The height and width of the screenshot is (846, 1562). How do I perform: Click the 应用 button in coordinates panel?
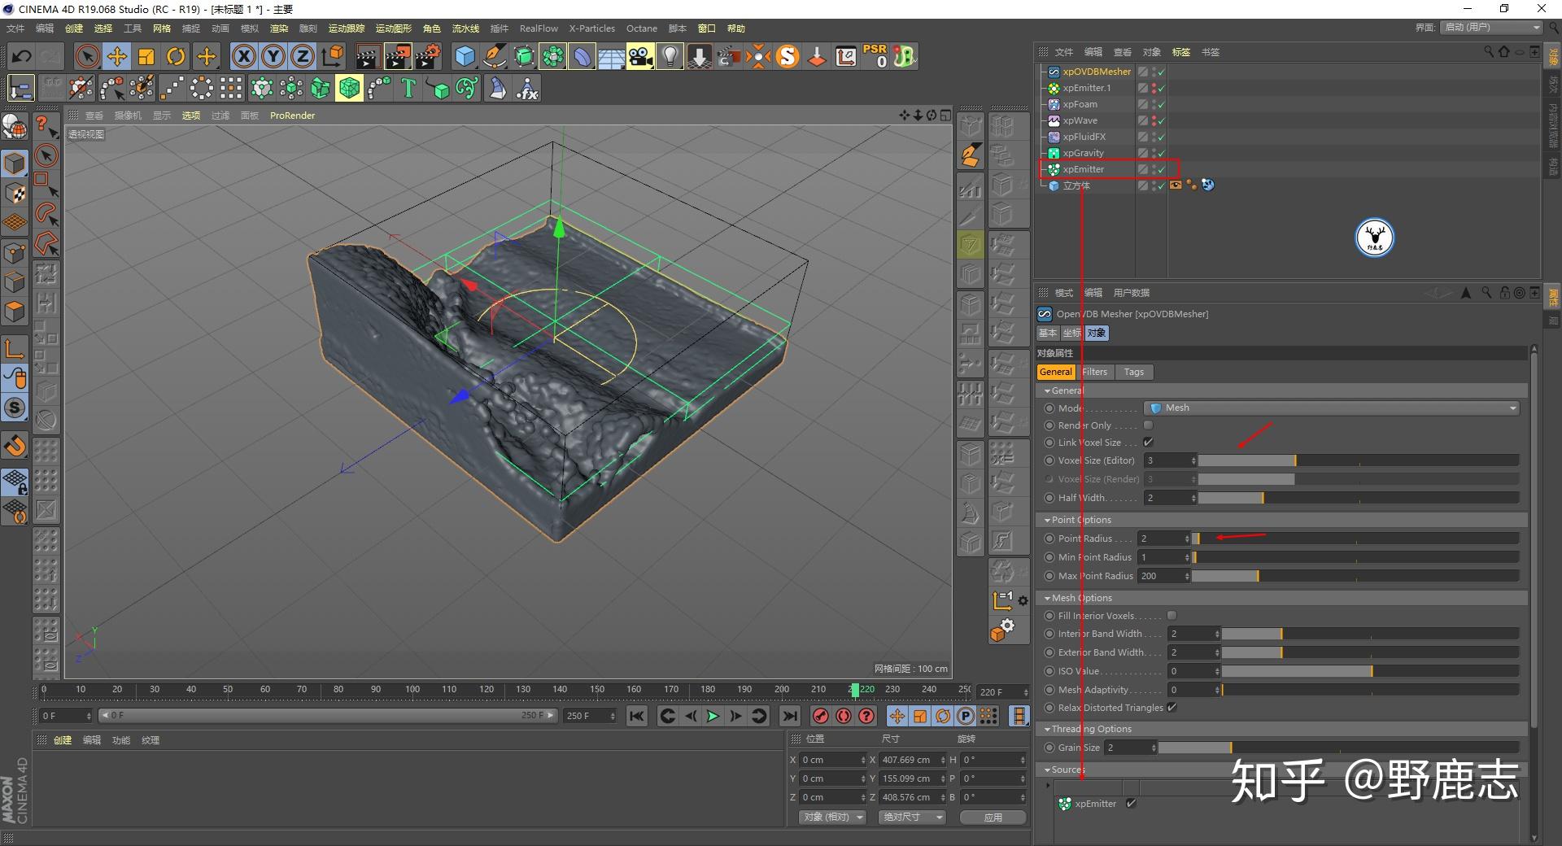[x=993, y=817]
